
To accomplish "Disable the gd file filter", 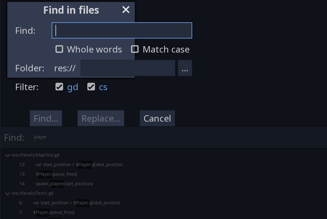I will (x=59, y=86).
